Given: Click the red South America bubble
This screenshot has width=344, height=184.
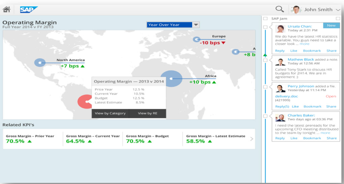Looking at the screenshot, I should pos(85,102).
